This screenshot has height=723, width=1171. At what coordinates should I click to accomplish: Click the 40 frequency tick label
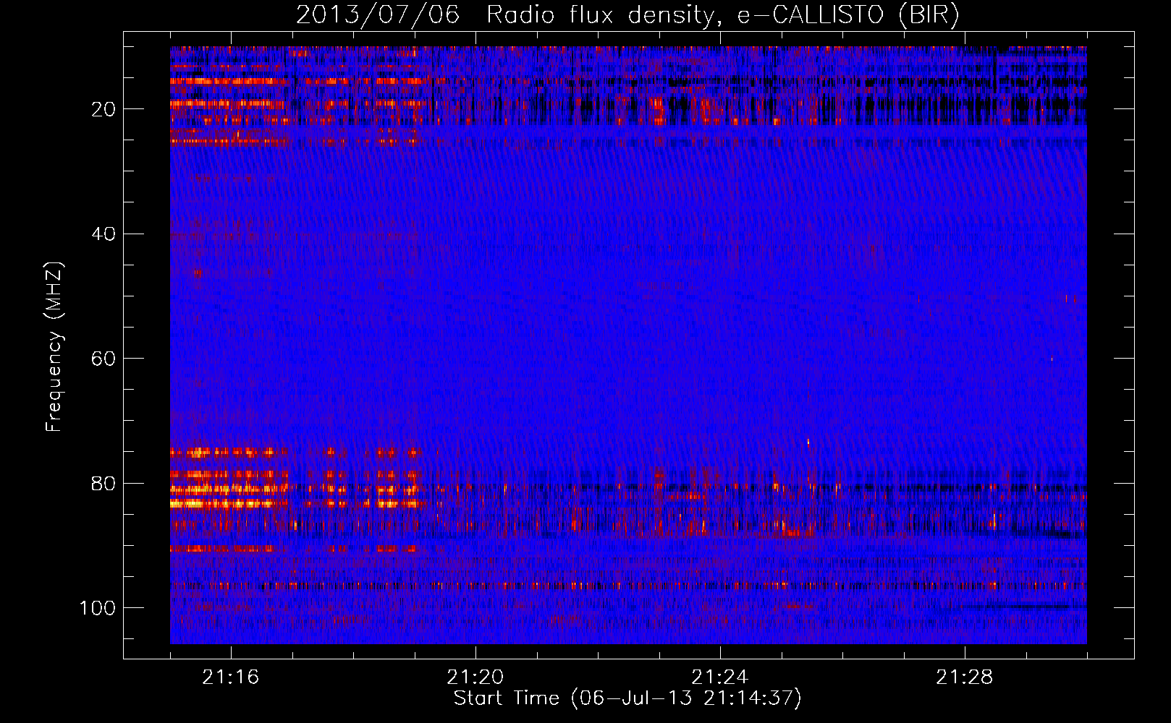pos(104,234)
